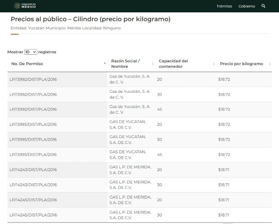Select permit LP/13993 in the capacity 30 row

tap(33, 140)
